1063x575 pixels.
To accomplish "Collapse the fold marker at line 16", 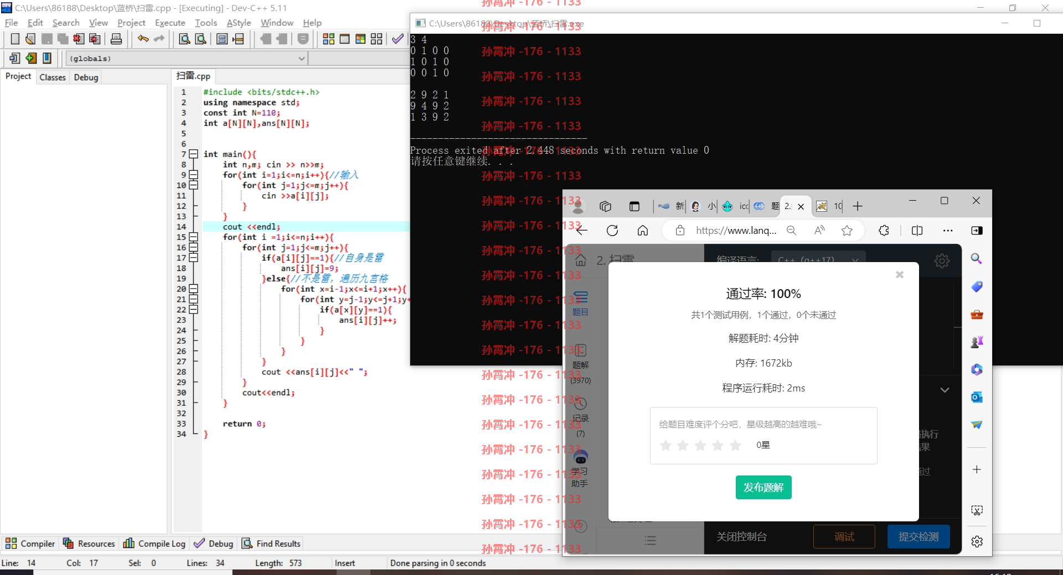I will pos(193,248).
